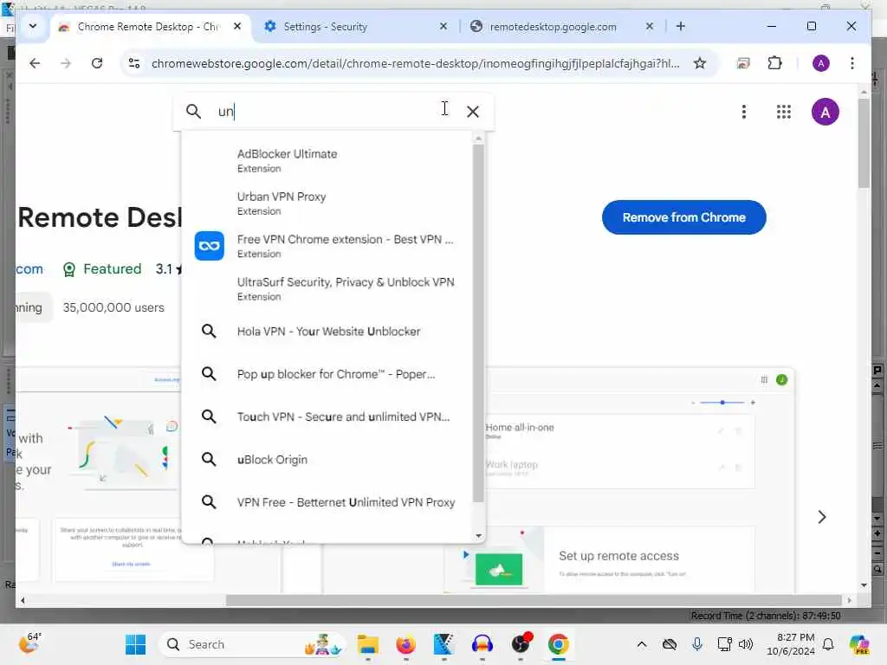Image resolution: width=887 pixels, height=665 pixels.
Task: Close the Settings - Security tab
Action: click(443, 27)
